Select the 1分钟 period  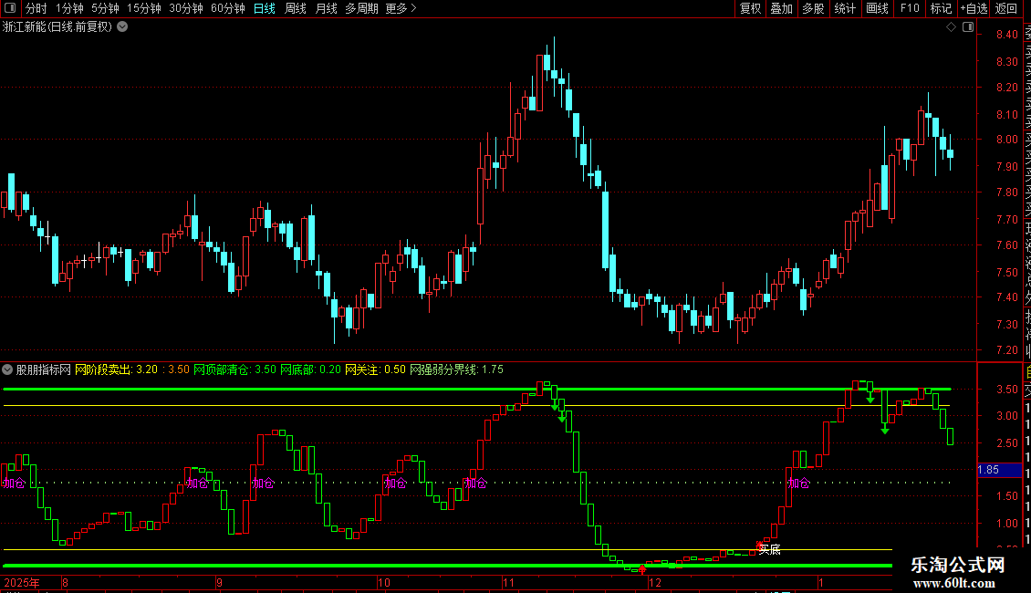pyautogui.click(x=69, y=8)
